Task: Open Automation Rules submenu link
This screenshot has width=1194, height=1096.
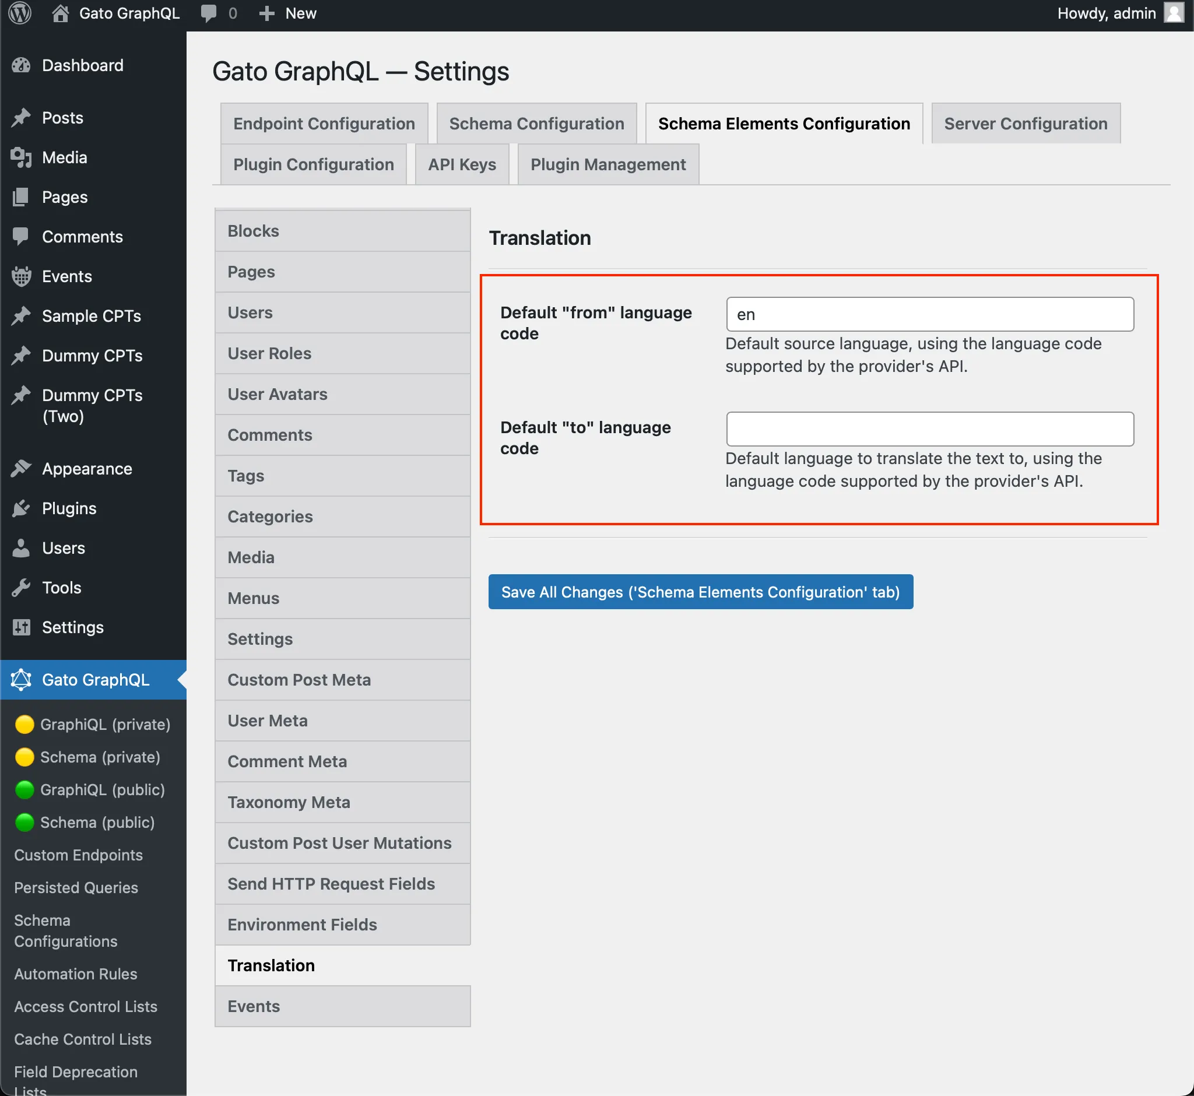Action: click(75, 974)
